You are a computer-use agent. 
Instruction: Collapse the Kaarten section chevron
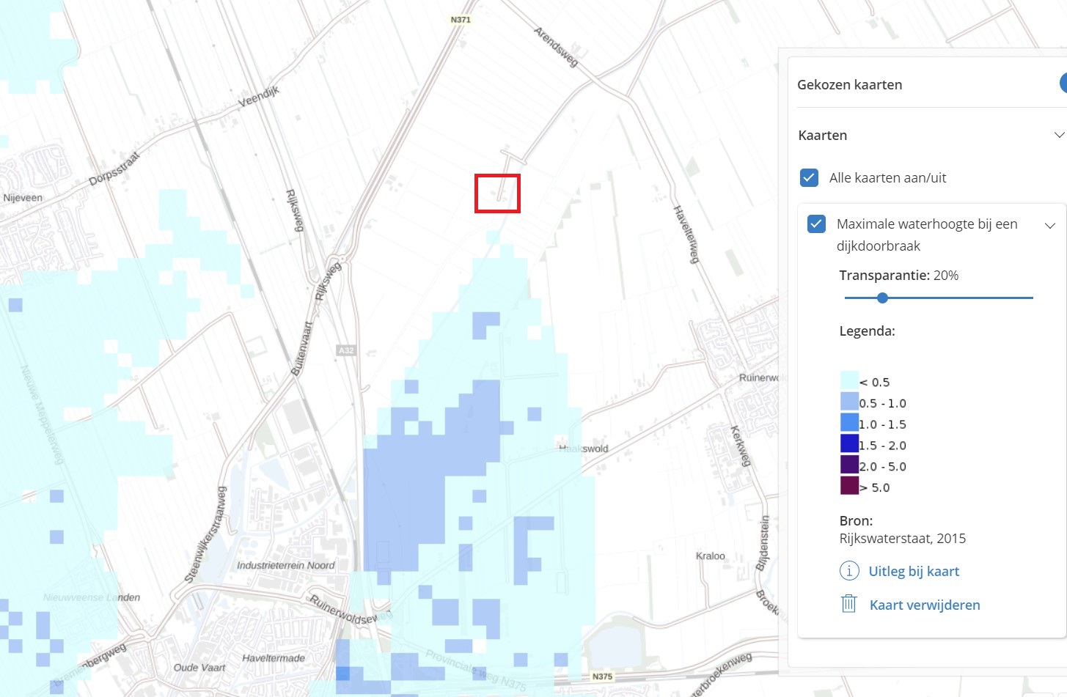coord(1058,135)
